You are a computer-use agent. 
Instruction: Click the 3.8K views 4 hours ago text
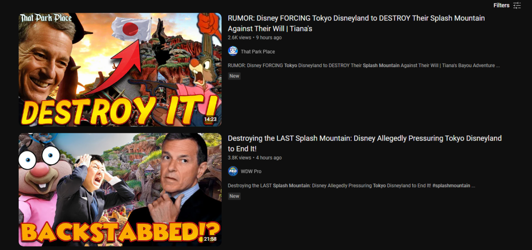[x=254, y=158]
